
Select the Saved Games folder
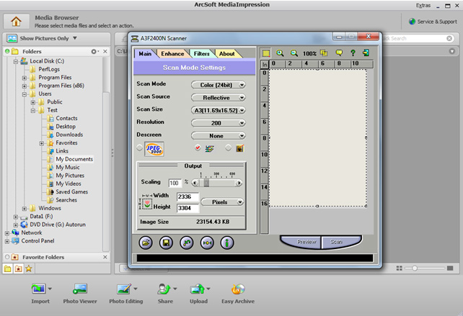(71, 192)
